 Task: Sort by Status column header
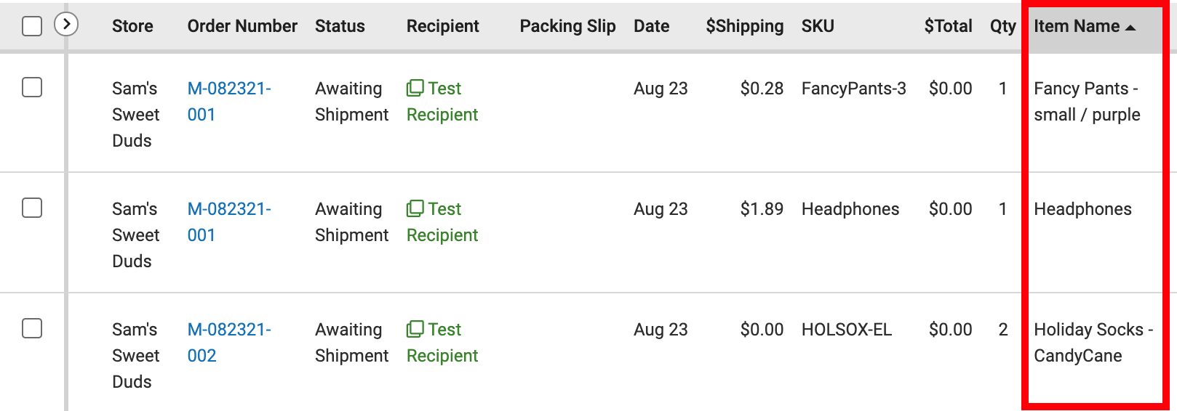click(340, 26)
